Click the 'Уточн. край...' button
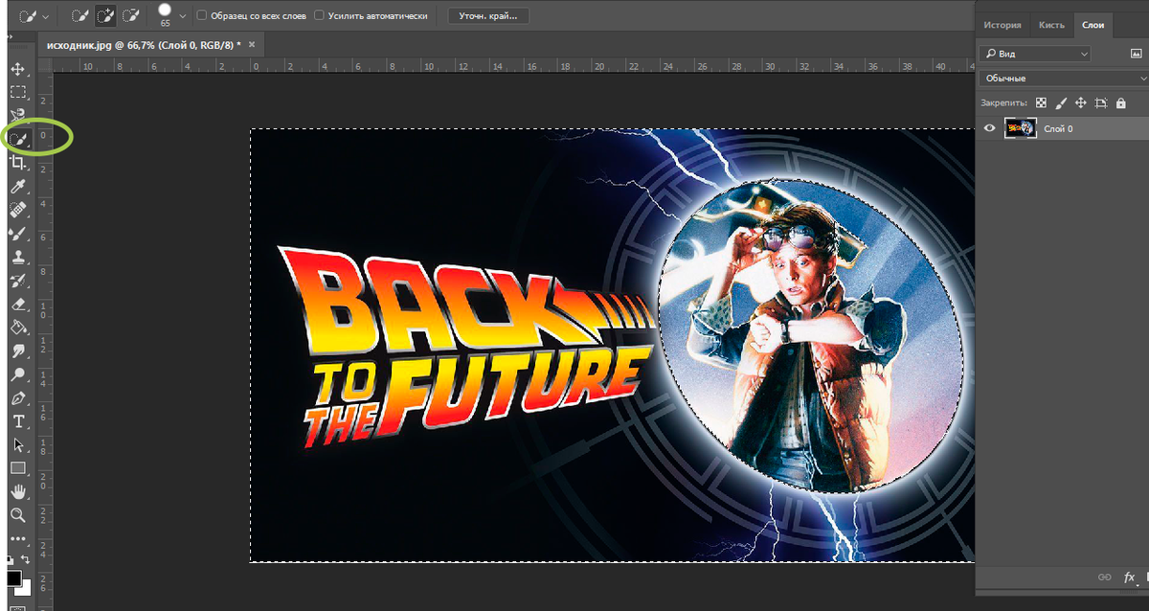Image resolution: width=1149 pixels, height=611 pixels. [489, 16]
